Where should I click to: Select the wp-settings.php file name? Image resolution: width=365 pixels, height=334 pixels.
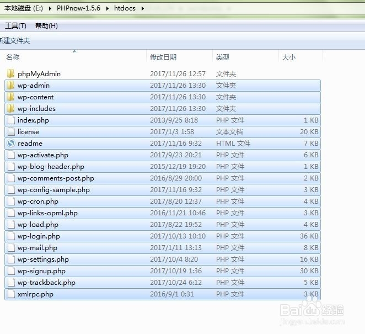43,259
